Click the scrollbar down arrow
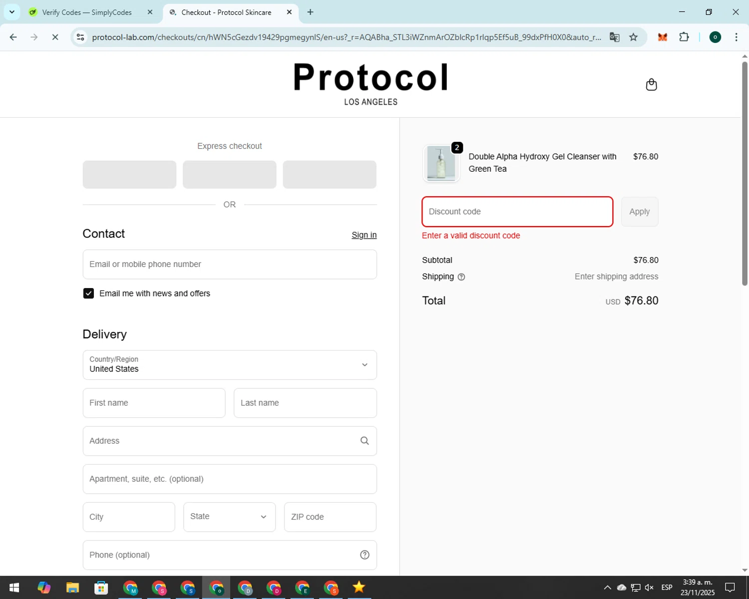 [x=745, y=570]
